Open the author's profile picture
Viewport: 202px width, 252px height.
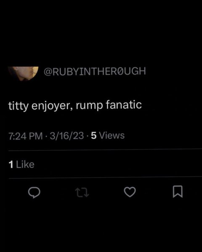(23, 73)
